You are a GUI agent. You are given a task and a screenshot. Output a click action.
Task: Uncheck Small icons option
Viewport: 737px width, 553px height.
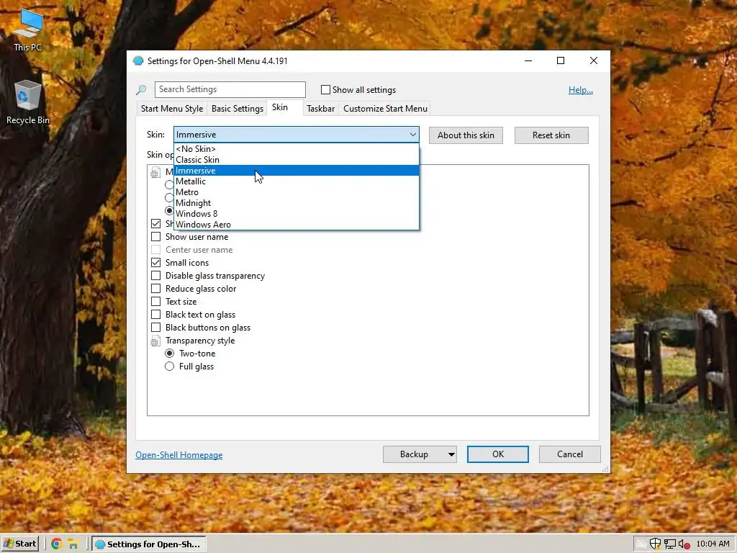click(155, 262)
